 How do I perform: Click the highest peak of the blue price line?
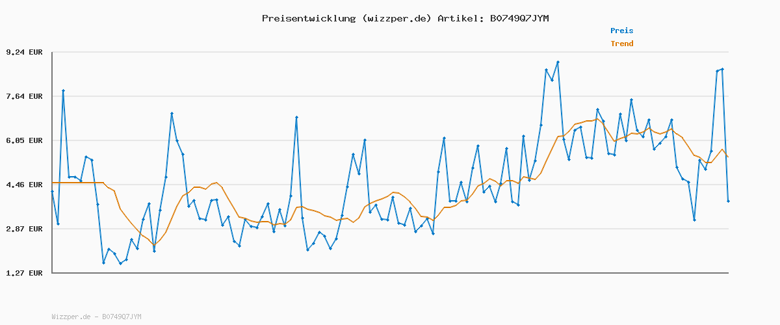point(558,62)
